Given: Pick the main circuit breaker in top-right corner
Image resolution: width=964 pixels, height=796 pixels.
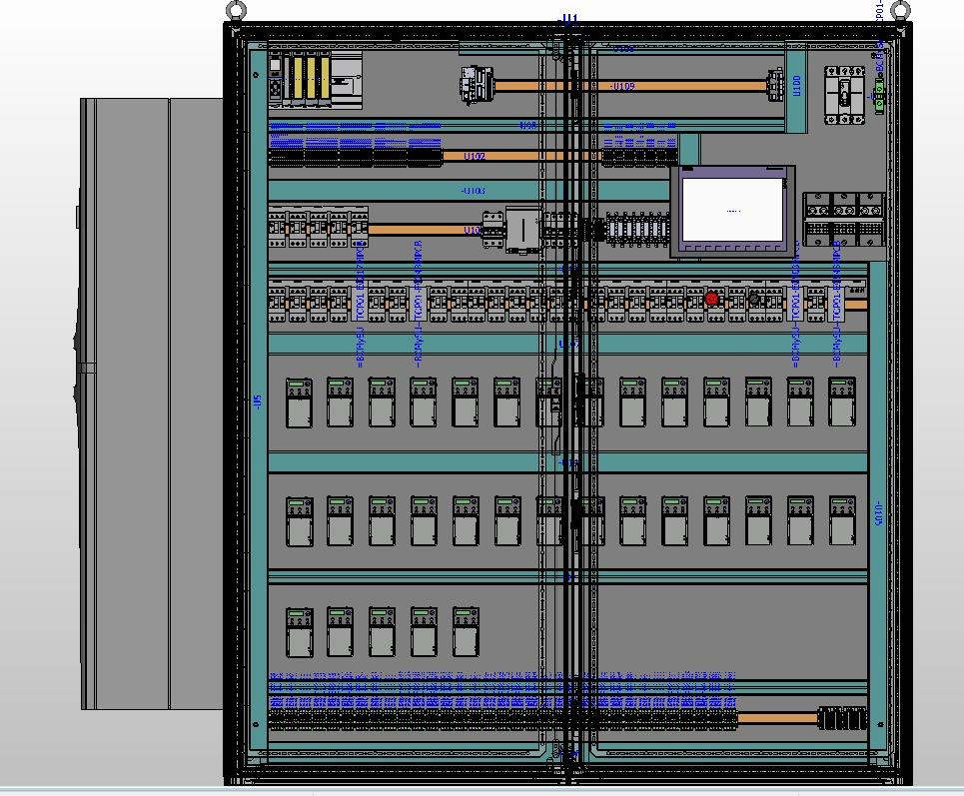Looking at the screenshot, I should 842,96.
